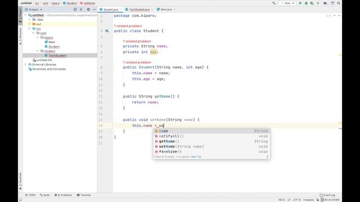Toggle tool window bars via bottom-left corner icon

point(21,200)
